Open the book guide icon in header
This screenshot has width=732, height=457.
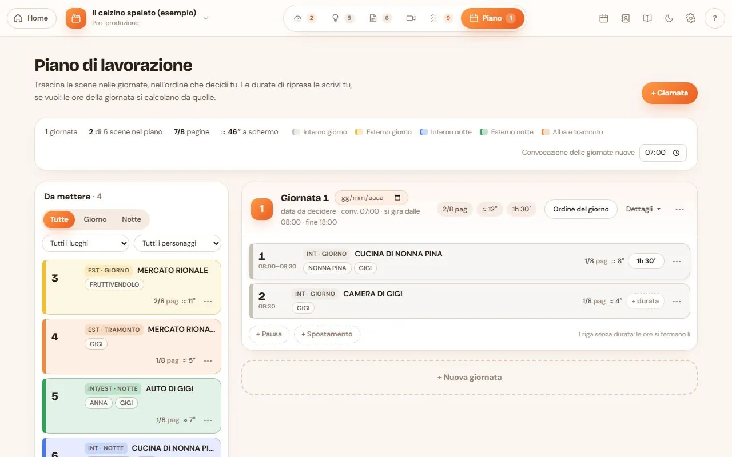pos(647,18)
